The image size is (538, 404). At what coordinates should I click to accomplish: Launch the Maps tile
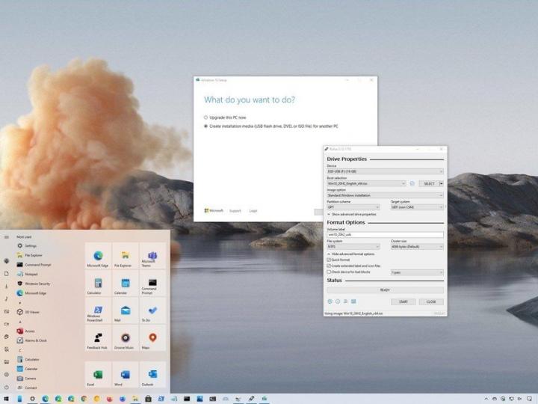coord(152,339)
